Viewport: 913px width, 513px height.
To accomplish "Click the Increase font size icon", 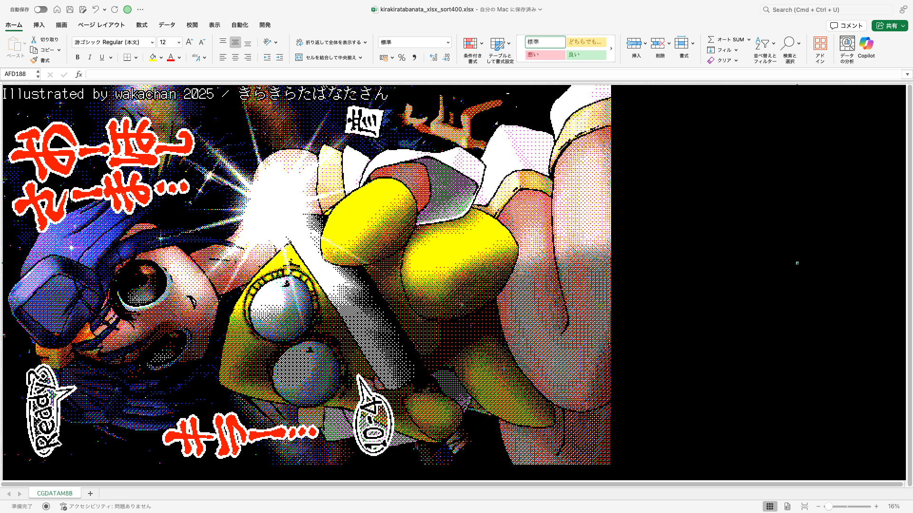I will click(189, 42).
